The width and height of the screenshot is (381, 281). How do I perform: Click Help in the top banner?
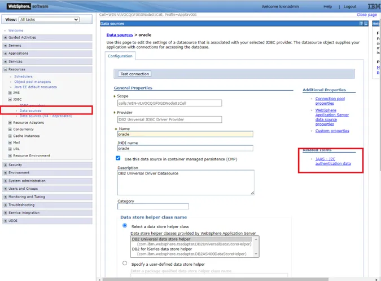coord(327,7)
